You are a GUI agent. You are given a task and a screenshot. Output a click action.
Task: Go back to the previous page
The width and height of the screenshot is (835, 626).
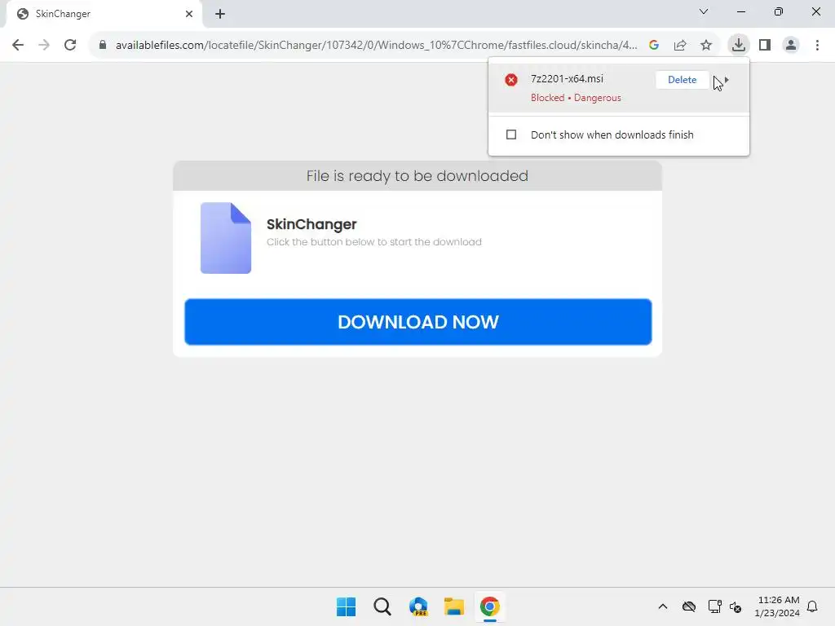click(x=18, y=45)
